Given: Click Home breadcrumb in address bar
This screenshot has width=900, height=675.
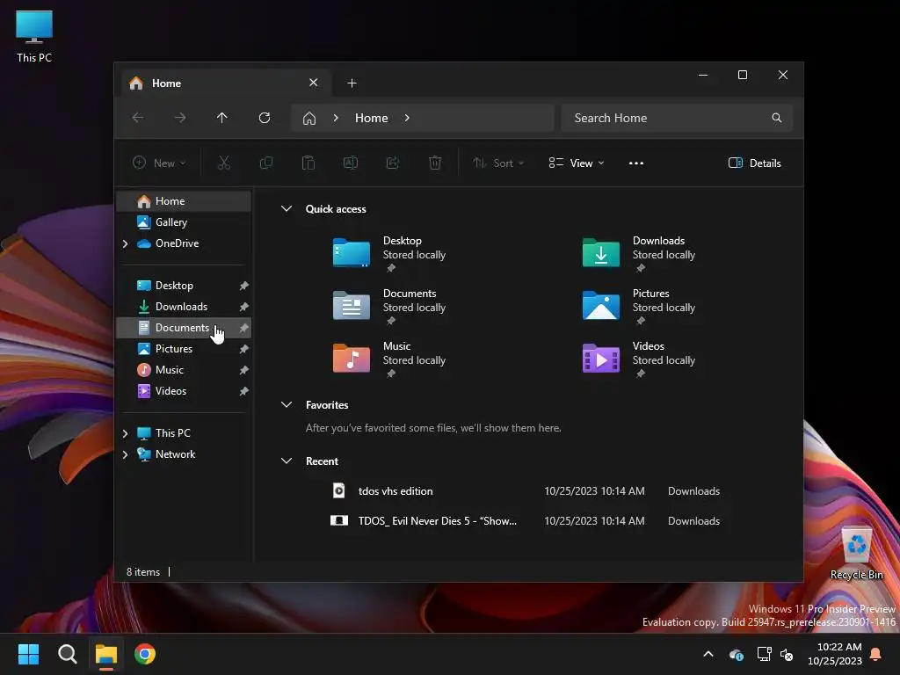Looking at the screenshot, I should (x=372, y=118).
